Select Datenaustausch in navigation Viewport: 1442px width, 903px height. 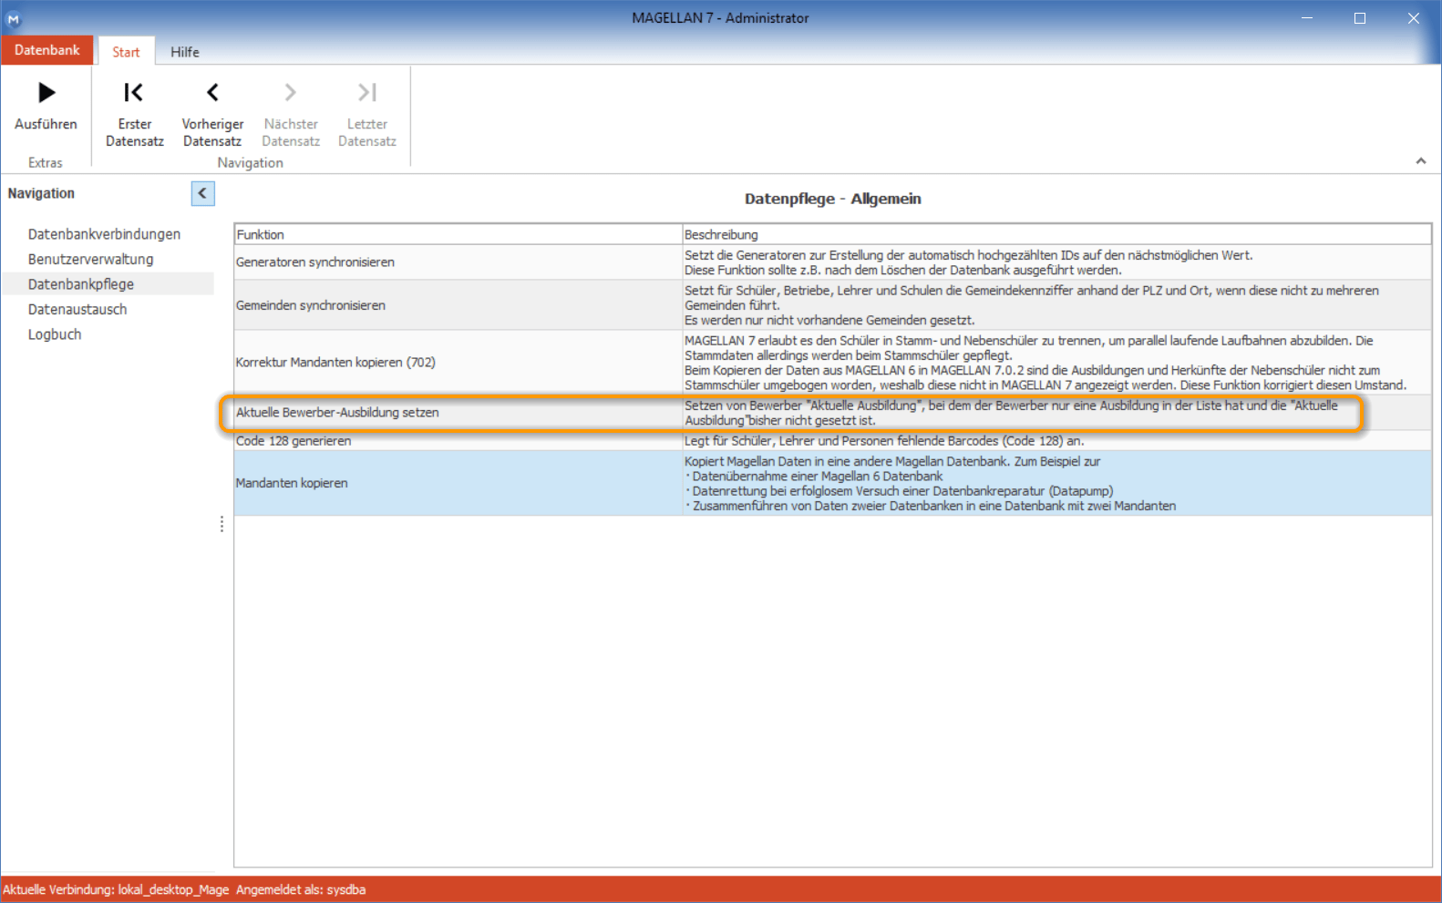(x=77, y=309)
